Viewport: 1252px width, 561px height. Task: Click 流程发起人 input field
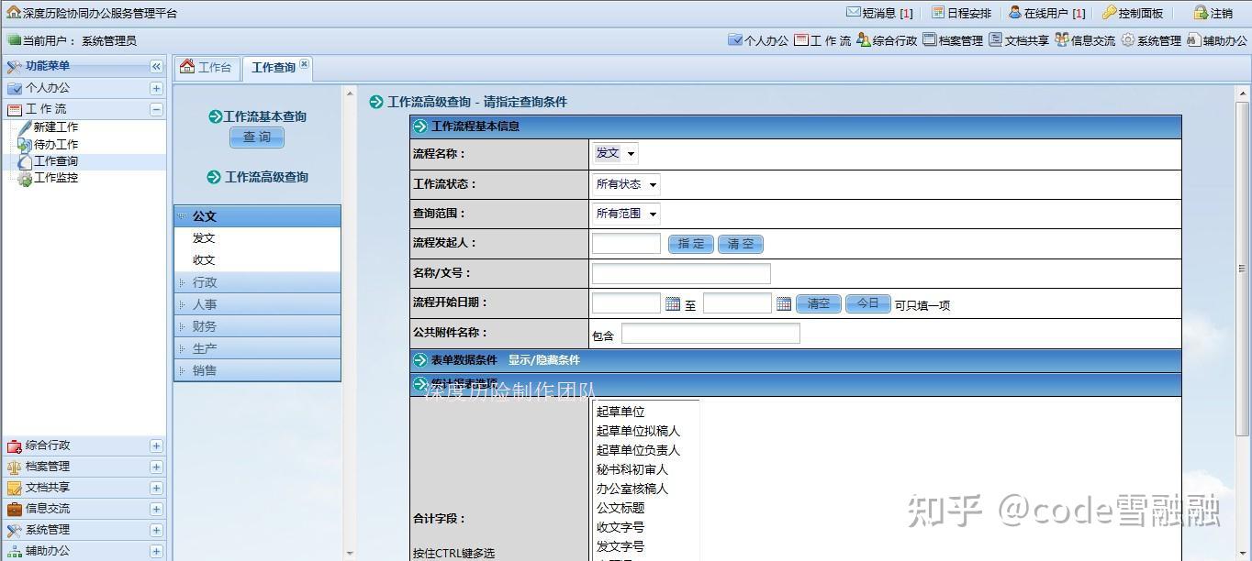tap(626, 244)
